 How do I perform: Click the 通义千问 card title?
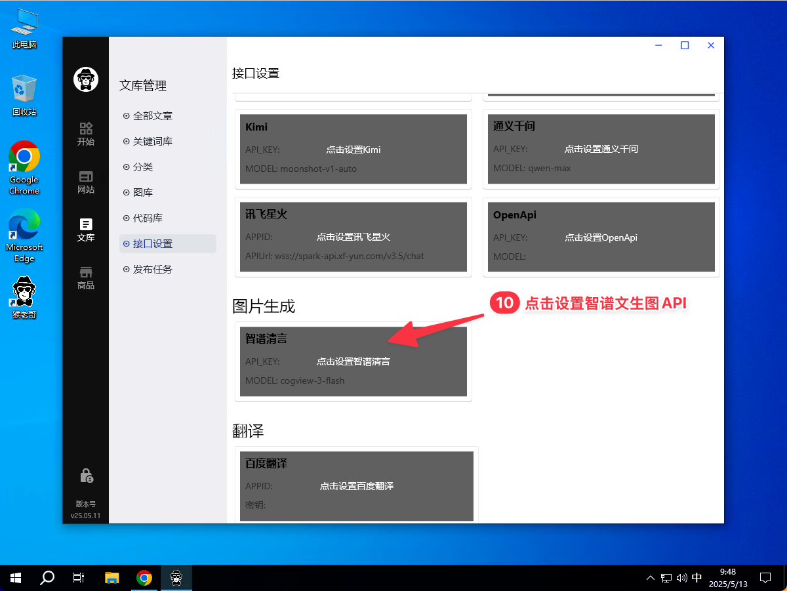click(514, 127)
